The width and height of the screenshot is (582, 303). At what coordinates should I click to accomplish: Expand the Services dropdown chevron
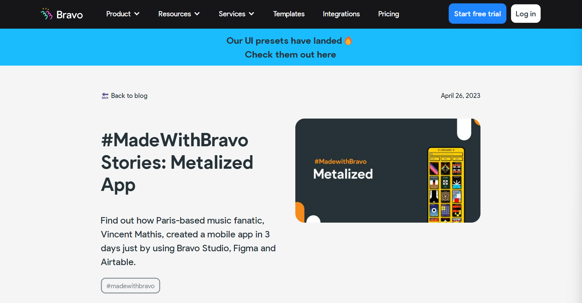252,14
